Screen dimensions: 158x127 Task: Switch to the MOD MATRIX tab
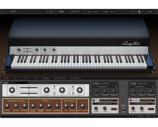click(x=60, y=78)
